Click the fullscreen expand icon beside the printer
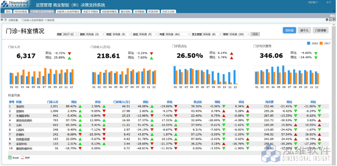The height and width of the screenshot is (166, 337). [331, 20]
